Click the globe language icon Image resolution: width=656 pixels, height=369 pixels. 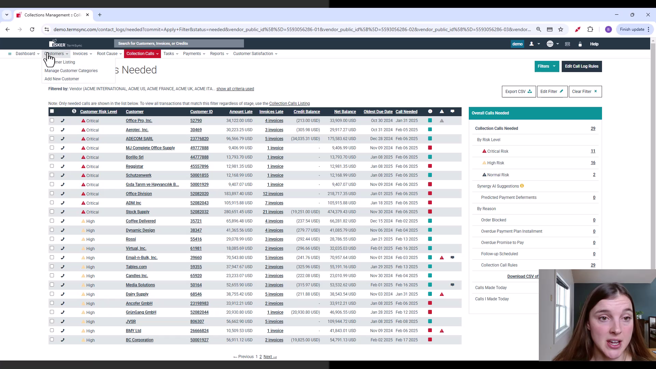tap(550, 44)
